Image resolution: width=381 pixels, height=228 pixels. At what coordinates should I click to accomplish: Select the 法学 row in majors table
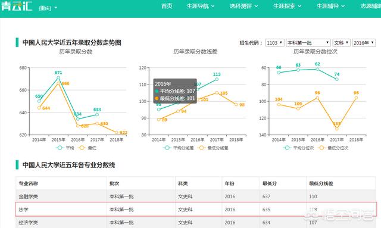(x=196, y=210)
